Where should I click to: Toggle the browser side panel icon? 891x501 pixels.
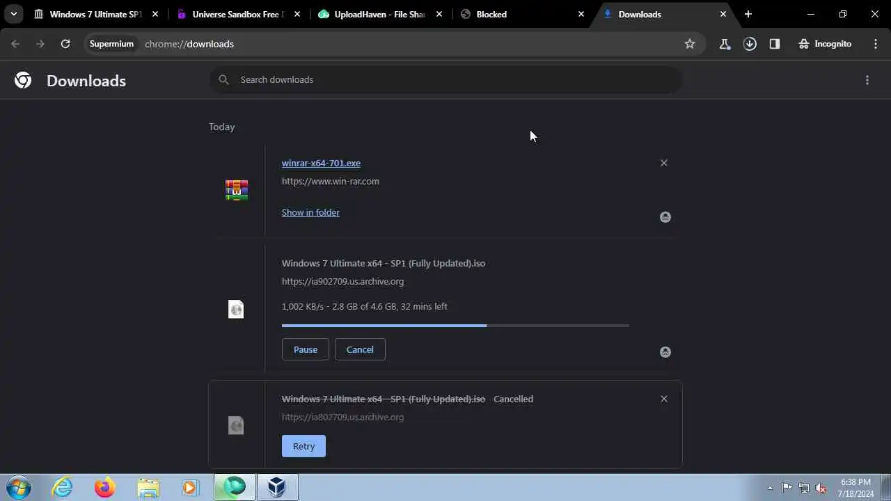click(x=775, y=44)
